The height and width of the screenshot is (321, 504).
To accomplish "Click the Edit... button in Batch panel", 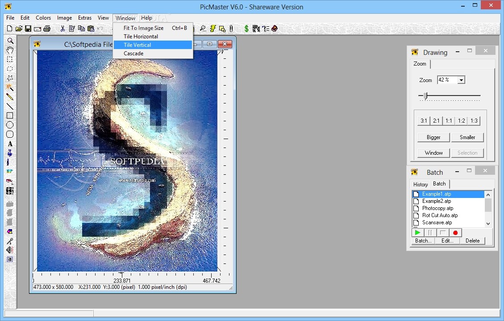I will [447, 241].
